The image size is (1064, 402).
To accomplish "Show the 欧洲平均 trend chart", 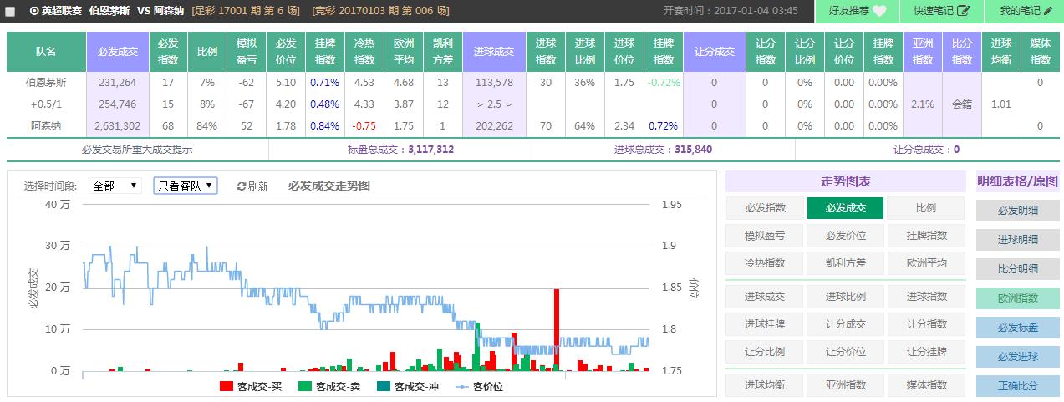I will coord(925,262).
